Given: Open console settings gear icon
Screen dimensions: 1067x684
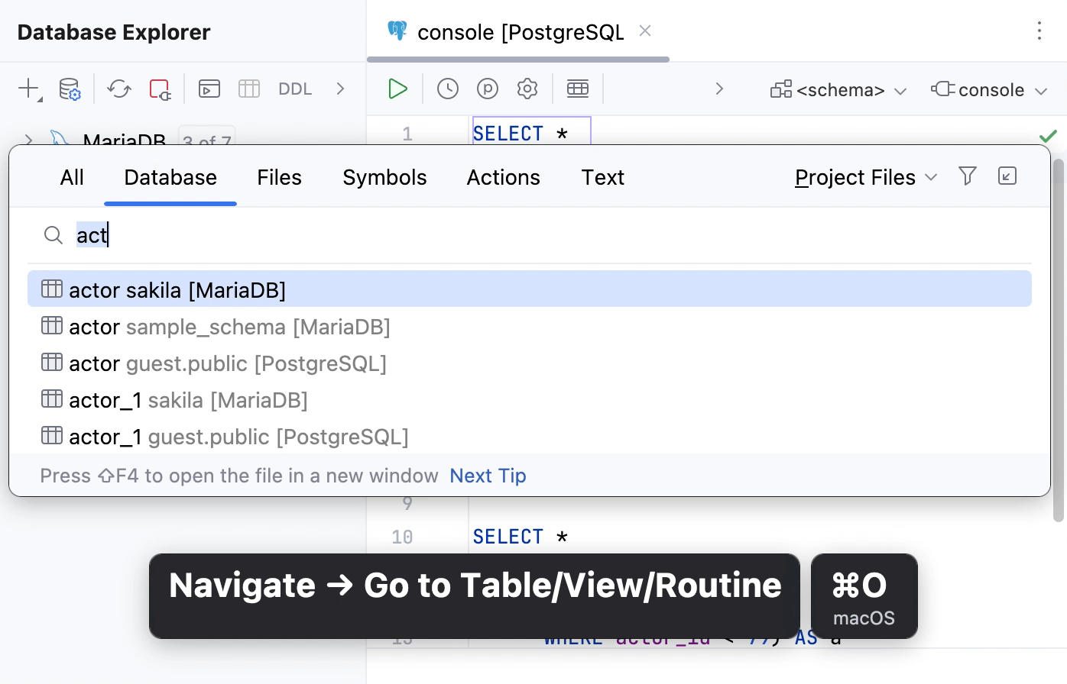Looking at the screenshot, I should (527, 89).
